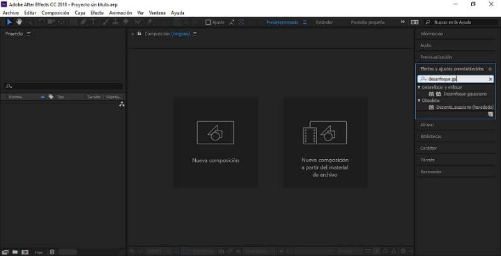Click the snap bounding box icon
501x256 pixels.
pos(241,22)
